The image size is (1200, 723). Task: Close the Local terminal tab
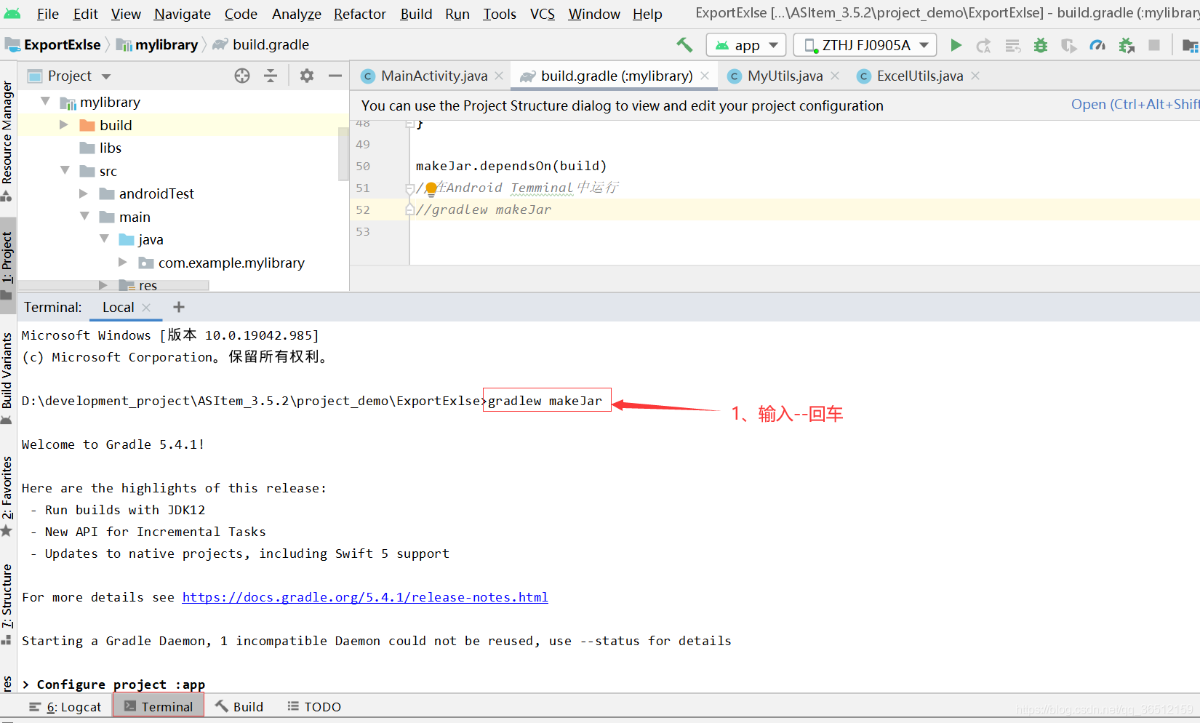click(x=146, y=308)
